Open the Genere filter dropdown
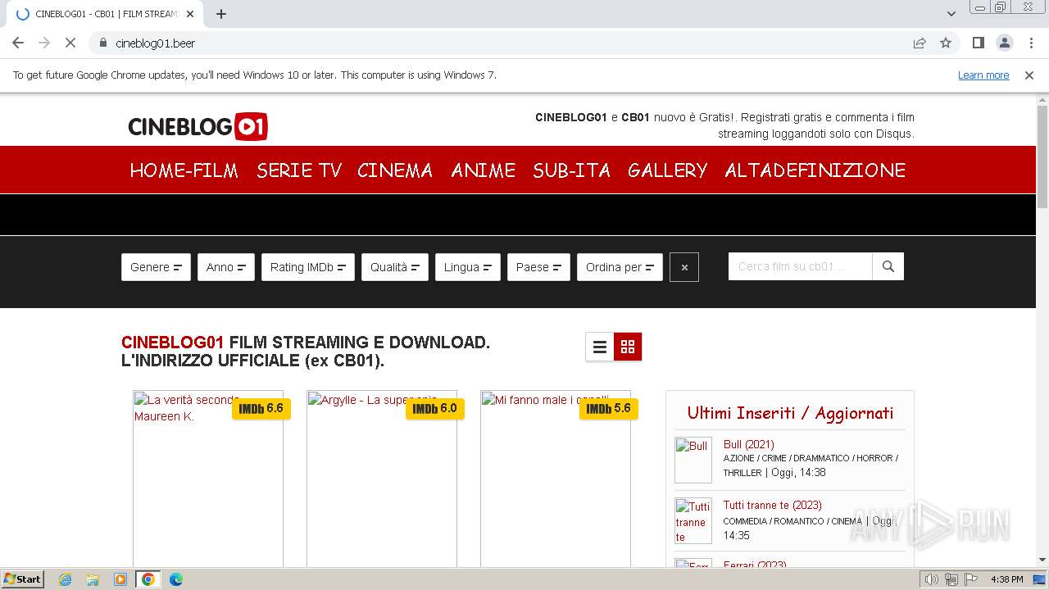Screen dimensions: 1049x590 (x=156, y=267)
